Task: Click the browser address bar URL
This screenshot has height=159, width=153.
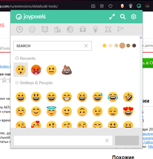Action: coord(29,6)
